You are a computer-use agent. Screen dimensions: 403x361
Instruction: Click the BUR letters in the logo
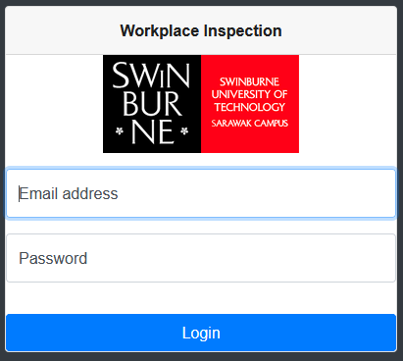point(152,104)
